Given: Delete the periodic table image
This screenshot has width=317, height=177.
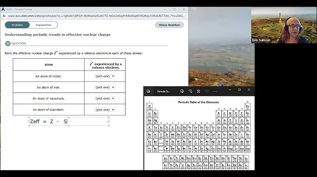Looking at the screenshot, I should (x=198, y=91).
